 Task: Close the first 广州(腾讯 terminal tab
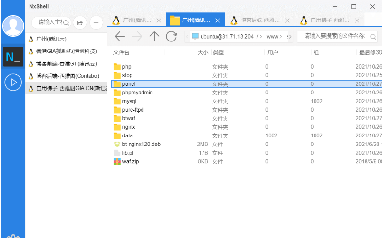(159, 21)
